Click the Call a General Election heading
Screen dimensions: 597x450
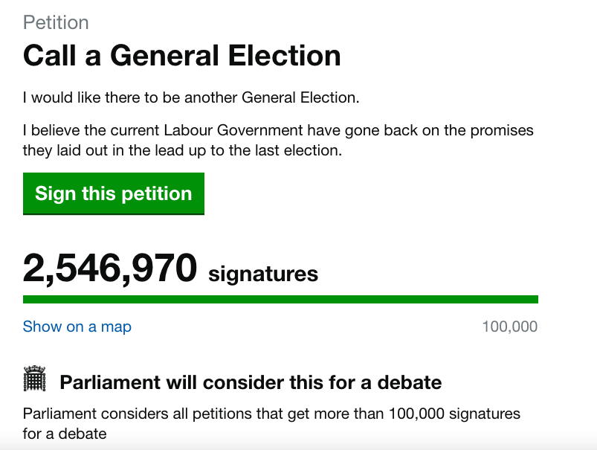point(182,56)
